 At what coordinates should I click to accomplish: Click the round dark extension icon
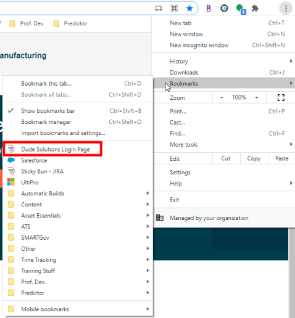[224, 9]
